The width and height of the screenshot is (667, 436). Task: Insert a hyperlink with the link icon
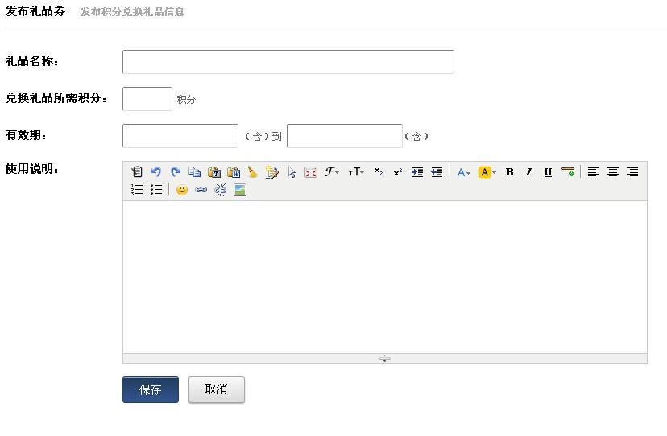[x=201, y=190]
